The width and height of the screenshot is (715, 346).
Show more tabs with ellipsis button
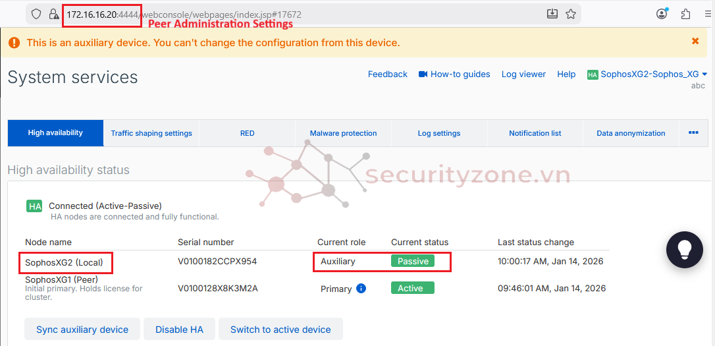tap(693, 132)
